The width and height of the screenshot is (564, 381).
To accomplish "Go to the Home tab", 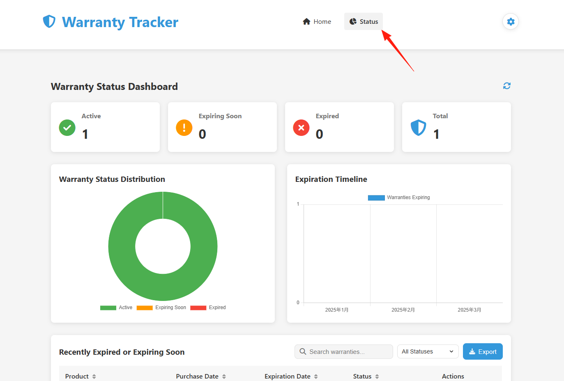I will pos(317,21).
